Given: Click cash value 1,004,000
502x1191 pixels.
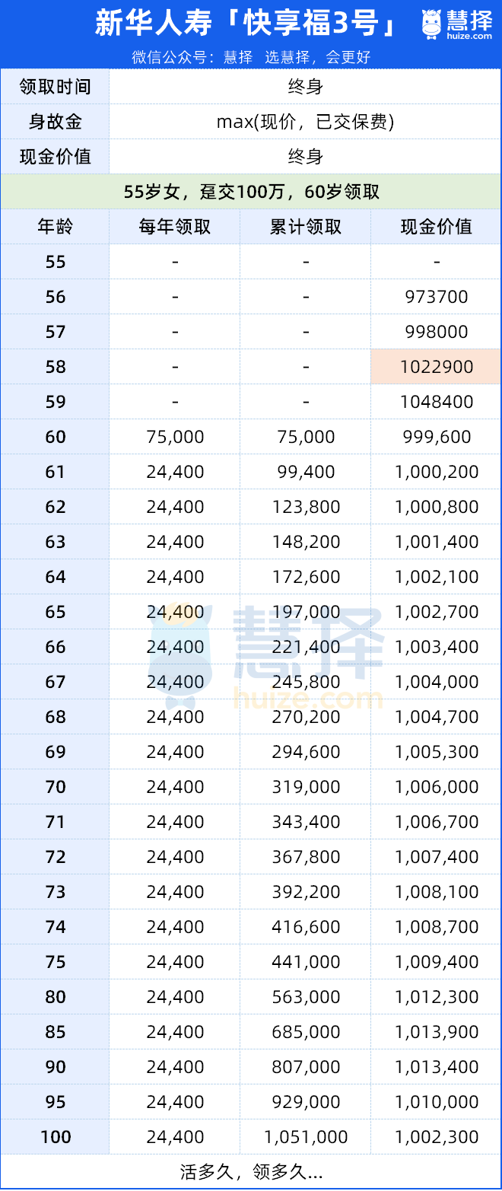Looking at the screenshot, I should 437,682.
